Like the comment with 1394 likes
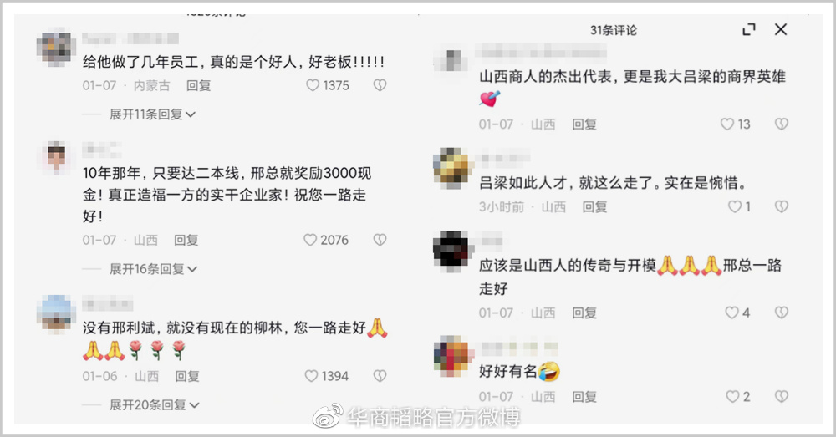The width and height of the screenshot is (836, 437). (311, 376)
